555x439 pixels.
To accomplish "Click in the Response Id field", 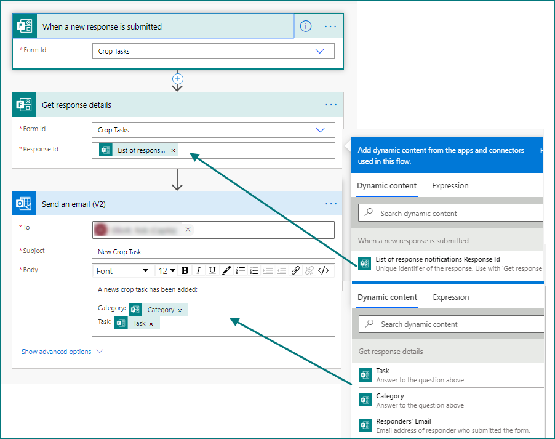I will click(x=213, y=151).
